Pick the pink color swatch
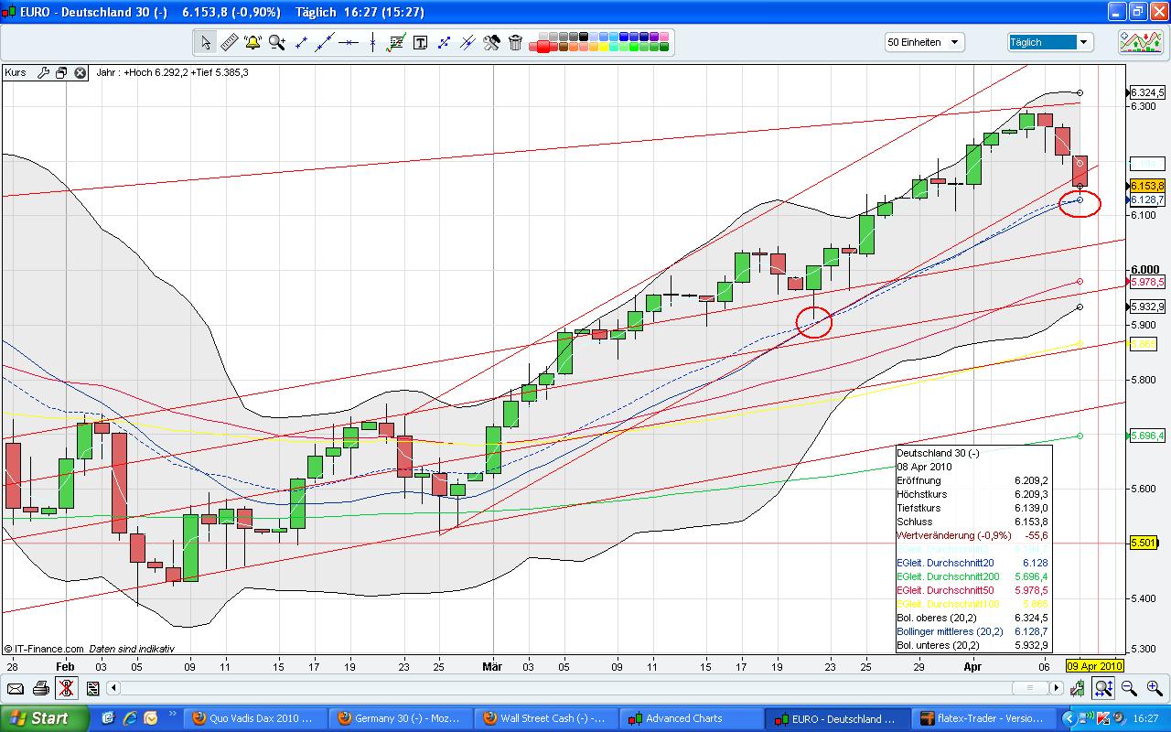 click(x=663, y=37)
